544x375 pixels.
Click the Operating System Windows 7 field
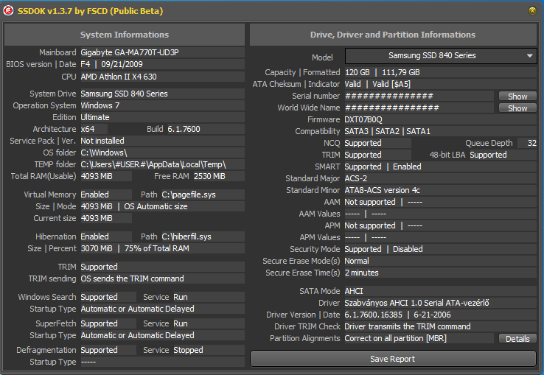[x=161, y=105]
